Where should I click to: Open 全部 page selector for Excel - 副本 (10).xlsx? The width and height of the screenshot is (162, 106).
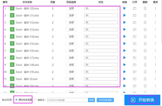click(71, 8)
